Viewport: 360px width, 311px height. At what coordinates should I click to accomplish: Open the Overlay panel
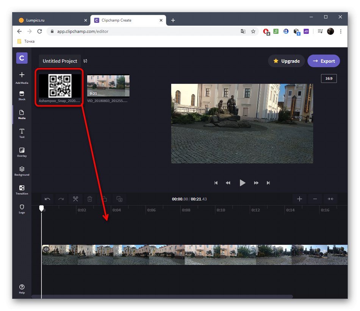point(22,152)
